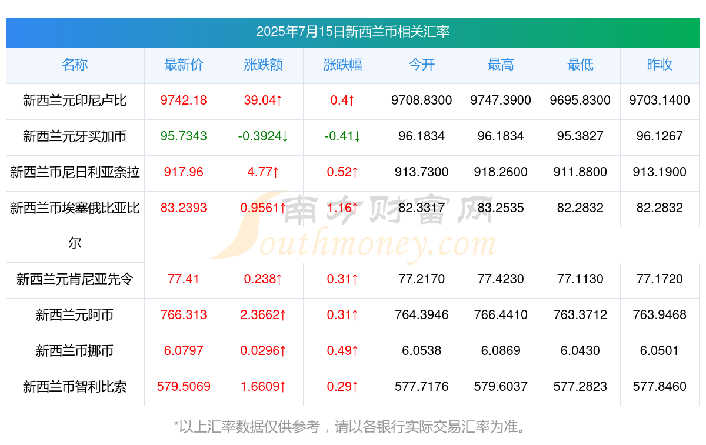
Task: Click change amount 0.238↑
Action: pyautogui.click(x=263, y=279)
